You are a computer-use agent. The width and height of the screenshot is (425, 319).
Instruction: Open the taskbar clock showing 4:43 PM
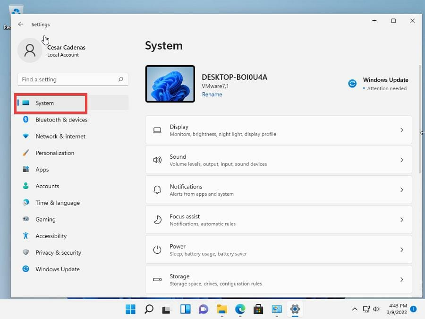coord(397,309)
